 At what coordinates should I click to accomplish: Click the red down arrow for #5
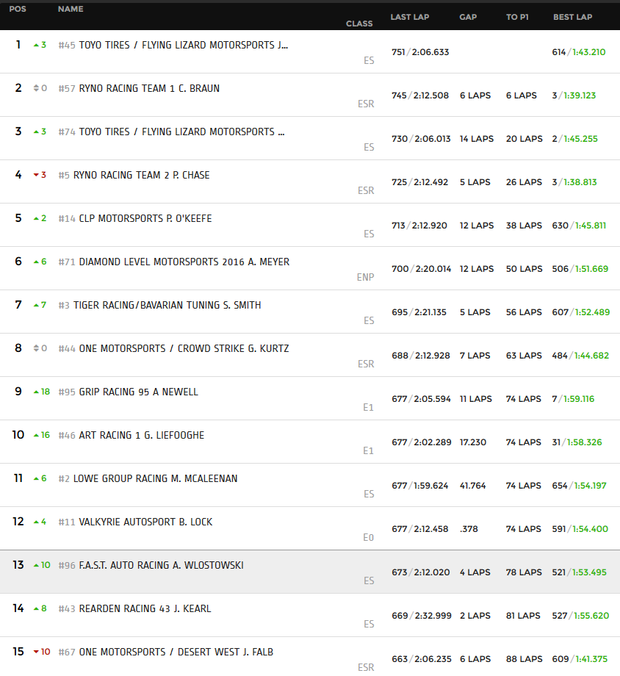(x=36, y=175)
